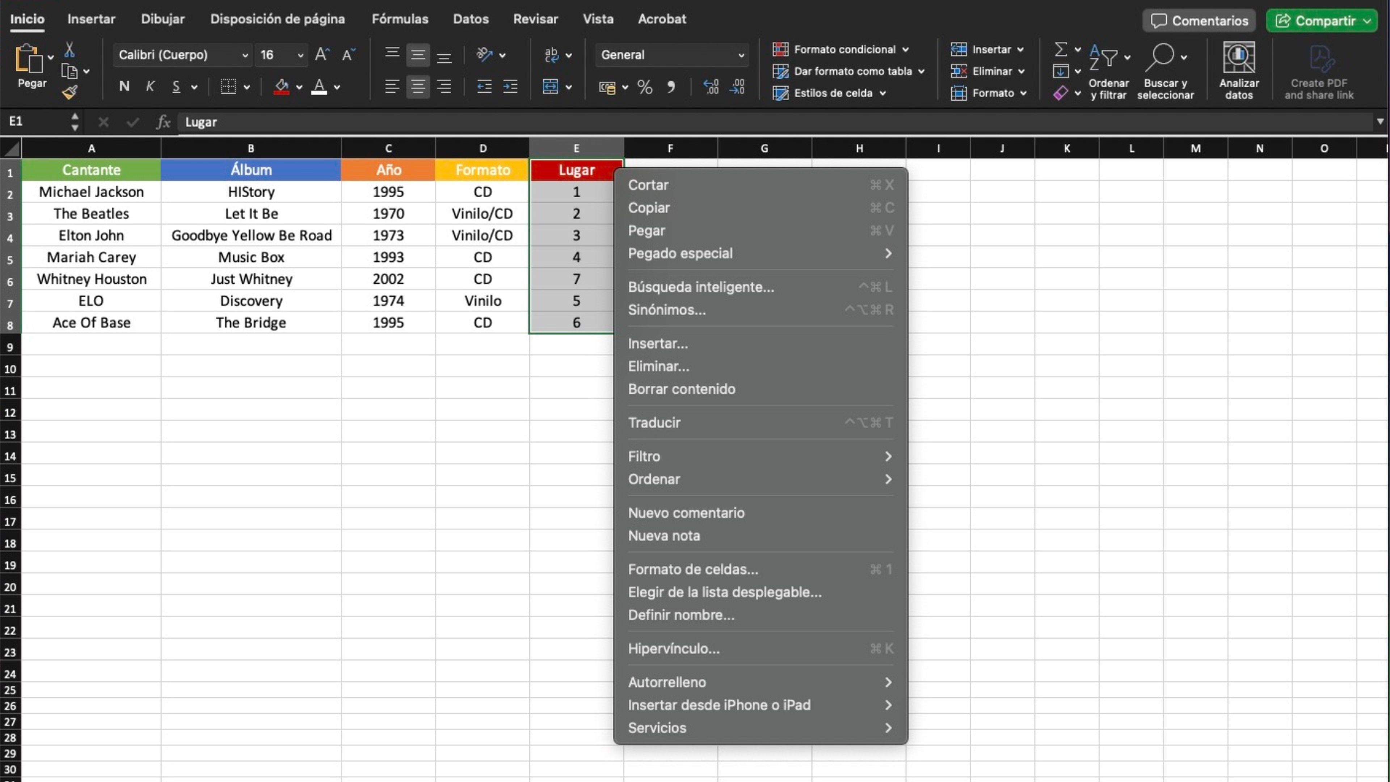Click the increase indent icon
The image size is (1390, 782).
510,87
